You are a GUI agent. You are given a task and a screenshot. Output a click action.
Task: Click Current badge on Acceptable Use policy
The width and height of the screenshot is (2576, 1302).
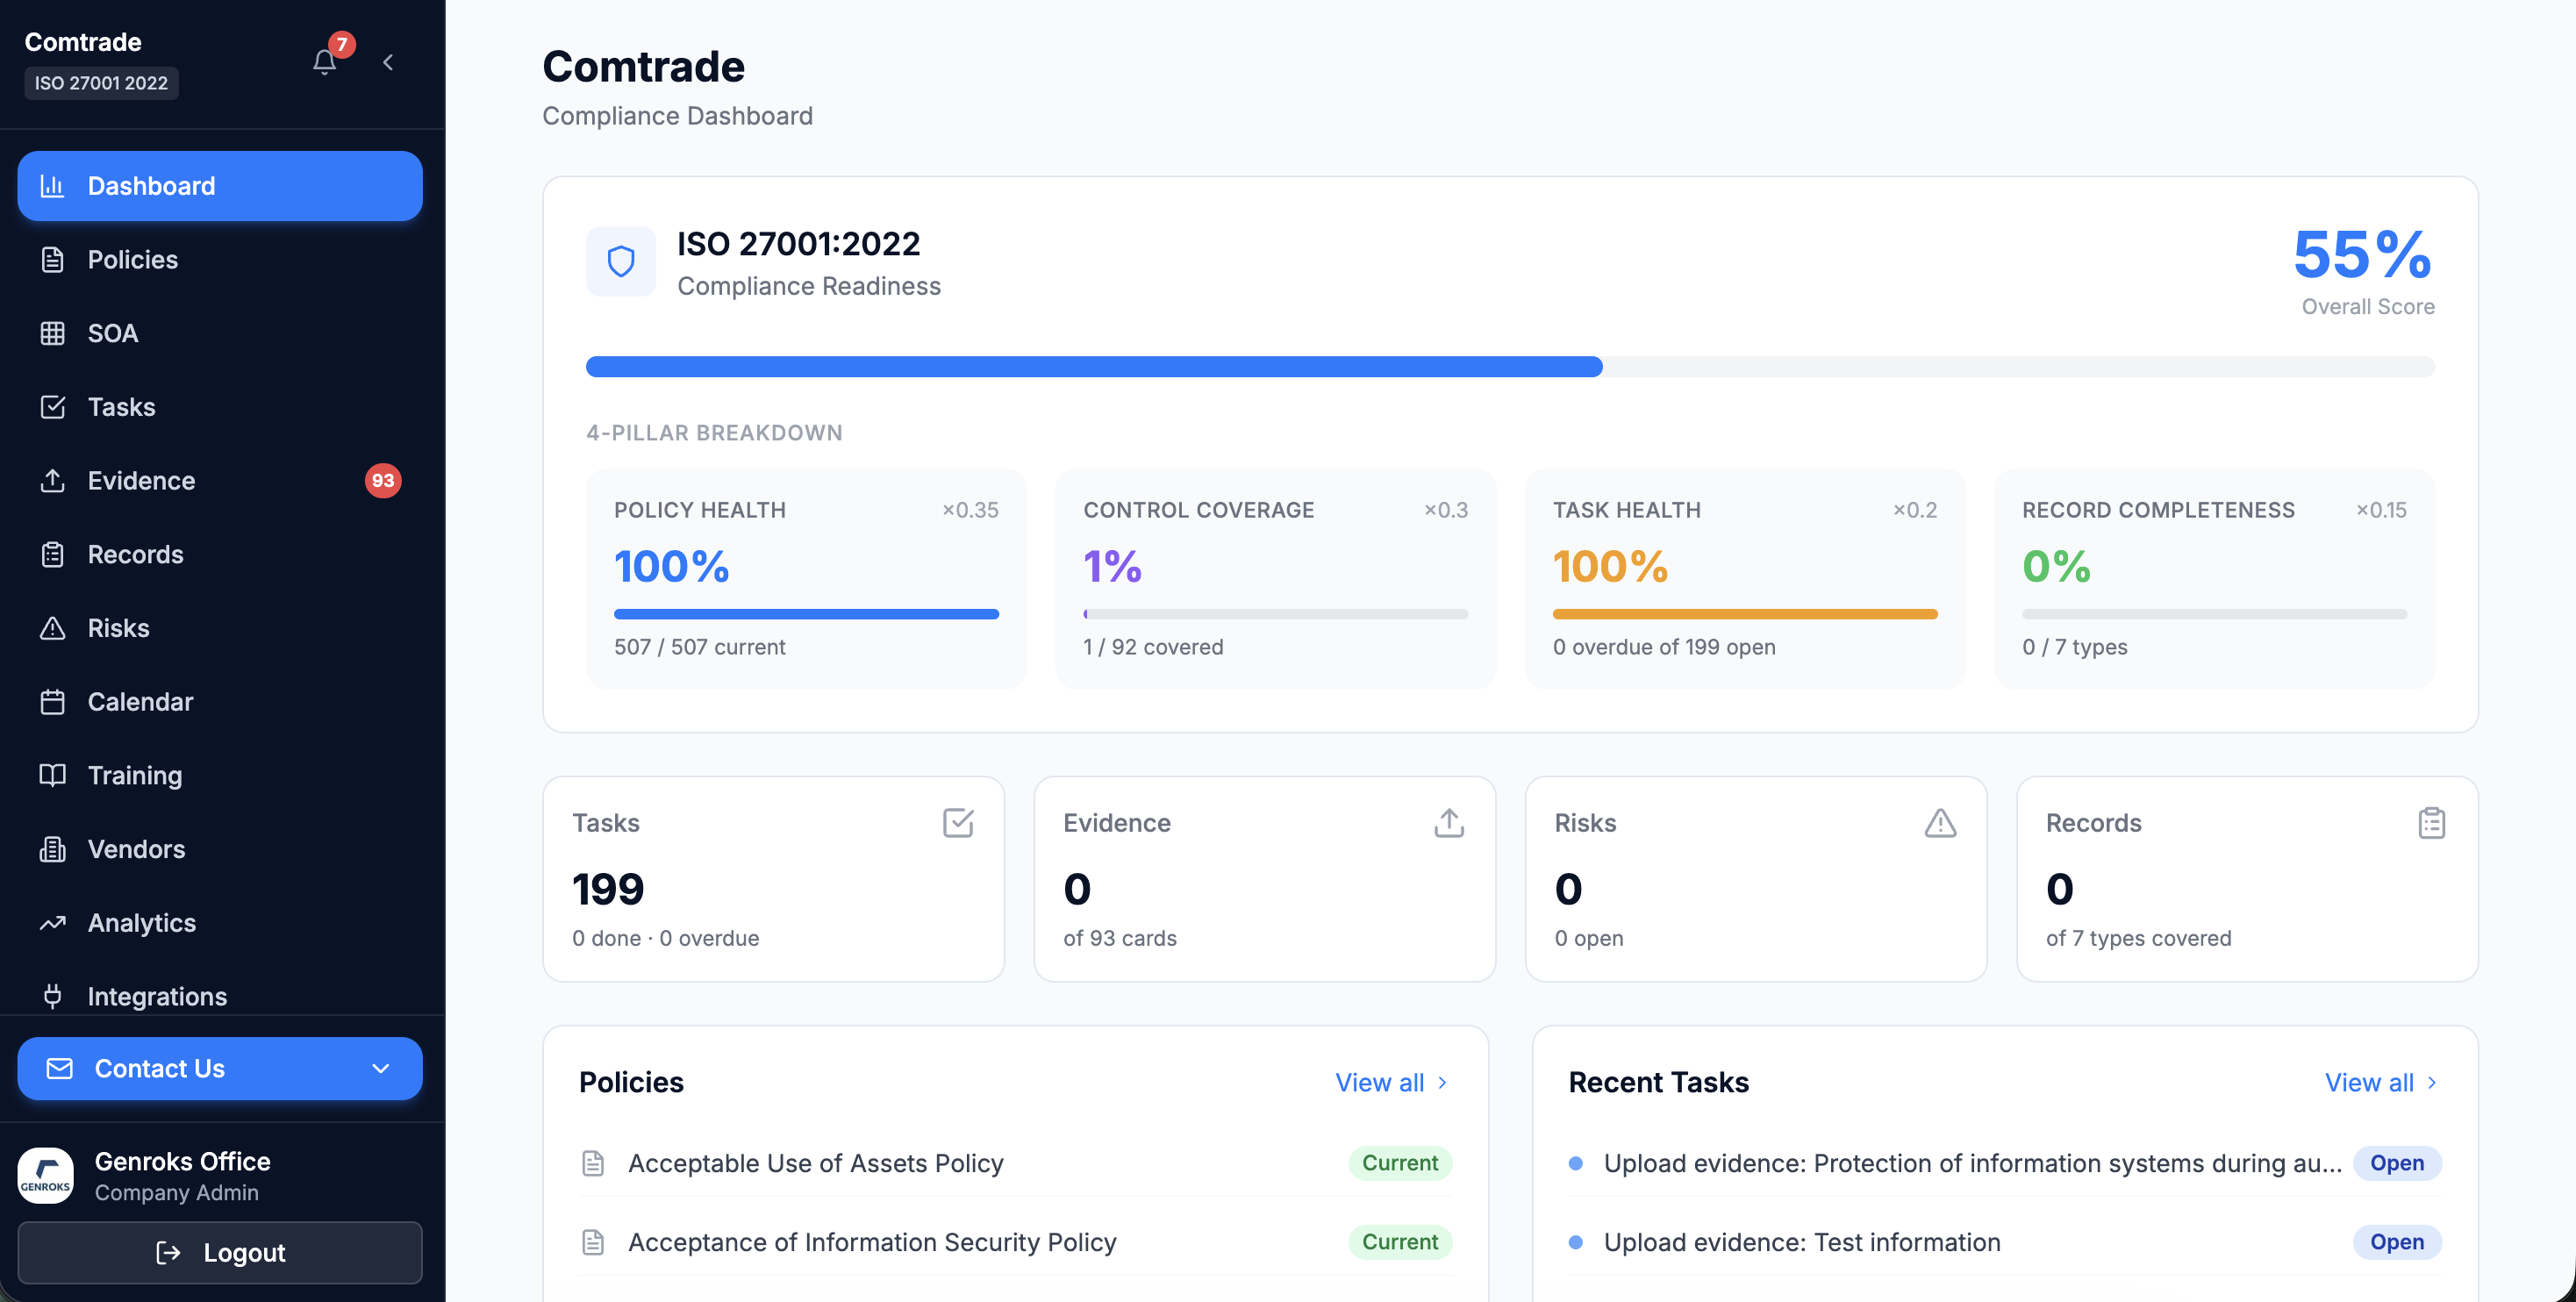(x=1400, y=1163)
